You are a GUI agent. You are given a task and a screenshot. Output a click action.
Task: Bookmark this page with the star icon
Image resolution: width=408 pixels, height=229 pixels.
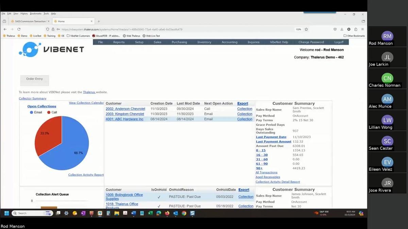(306, 30)
